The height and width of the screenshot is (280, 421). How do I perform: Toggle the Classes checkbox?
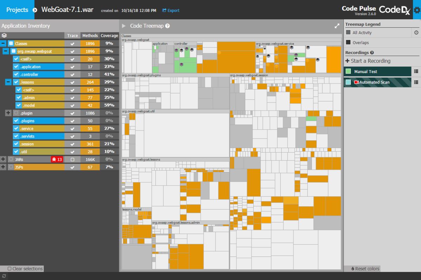tap(11, 44)
